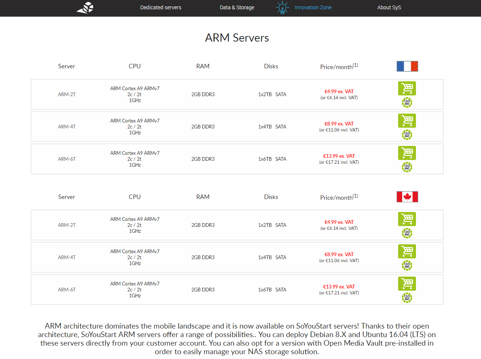Screen dimensions: 481x359
Task: Click the ARM-4T name in France table
Action: tap(67, 127)
